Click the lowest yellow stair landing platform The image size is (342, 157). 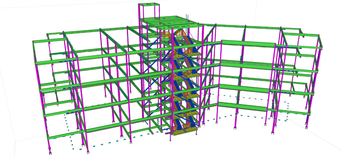(185, 129)
